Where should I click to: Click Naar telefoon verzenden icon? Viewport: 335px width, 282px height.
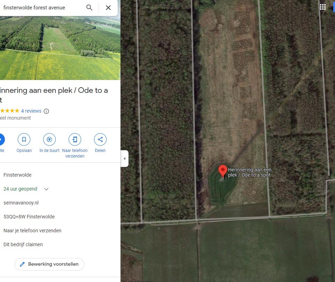coord(75,139)
